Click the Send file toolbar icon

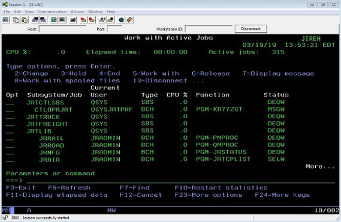(35, 20)
